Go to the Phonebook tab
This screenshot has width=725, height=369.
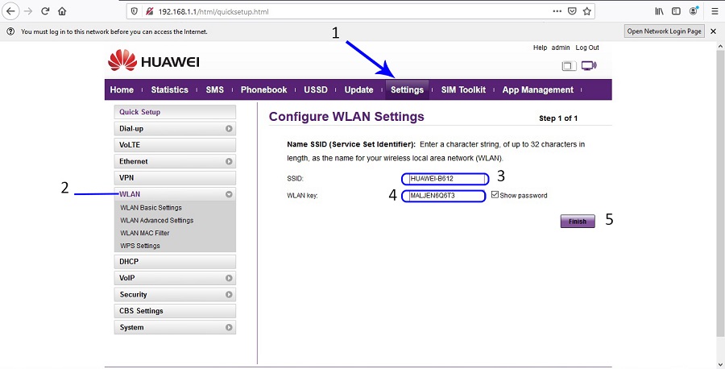(263, 89)
